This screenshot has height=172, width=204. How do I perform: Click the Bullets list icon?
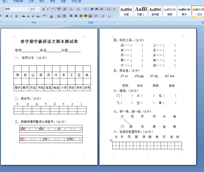coord(71,9)
